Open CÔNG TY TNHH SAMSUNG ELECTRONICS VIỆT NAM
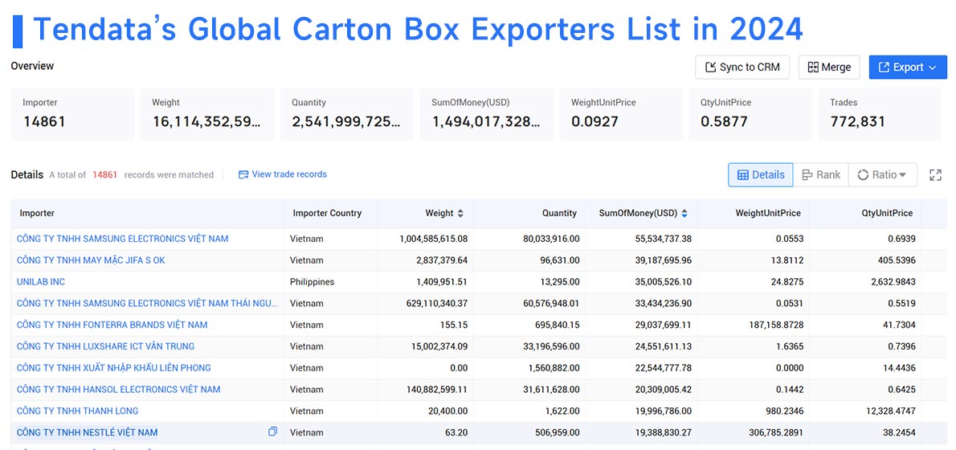 123,239
